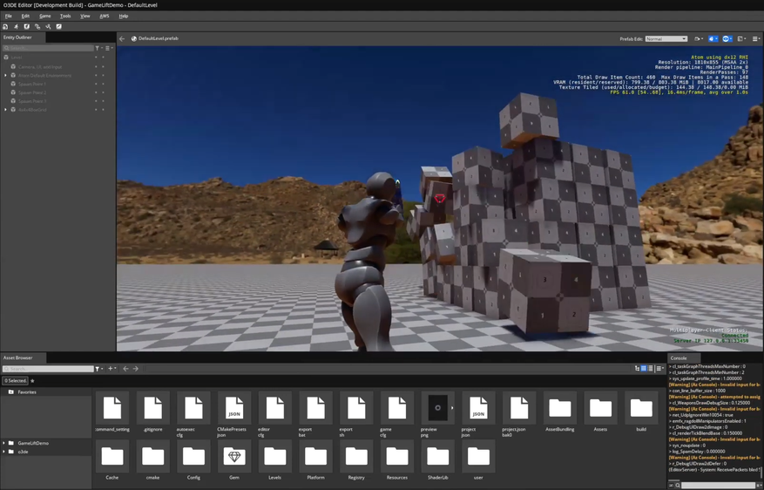Open the Prefab Edit mode dropdown
The image size is (764, 490).
tap(666, 38)
